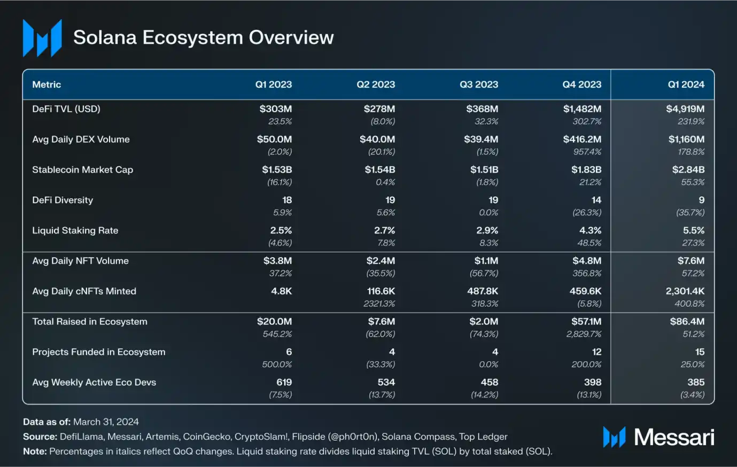Select the Q1 2024 column header

pyautogui.click(x=686, y=84)
